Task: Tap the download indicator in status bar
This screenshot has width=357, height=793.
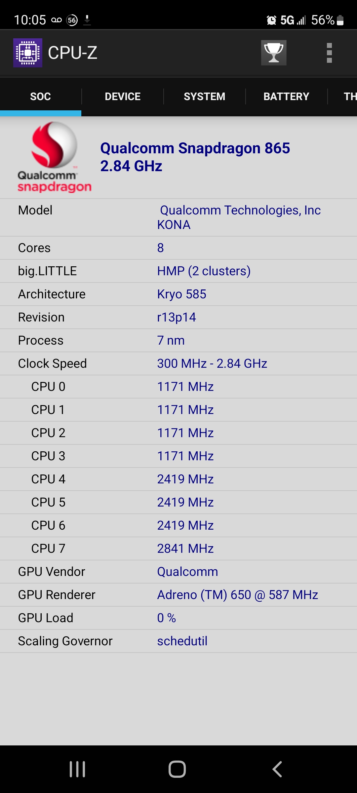Action: point(87,20)
